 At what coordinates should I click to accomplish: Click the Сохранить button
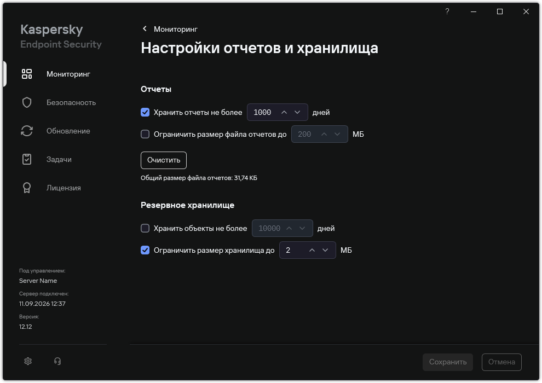[x=448, y=362]
